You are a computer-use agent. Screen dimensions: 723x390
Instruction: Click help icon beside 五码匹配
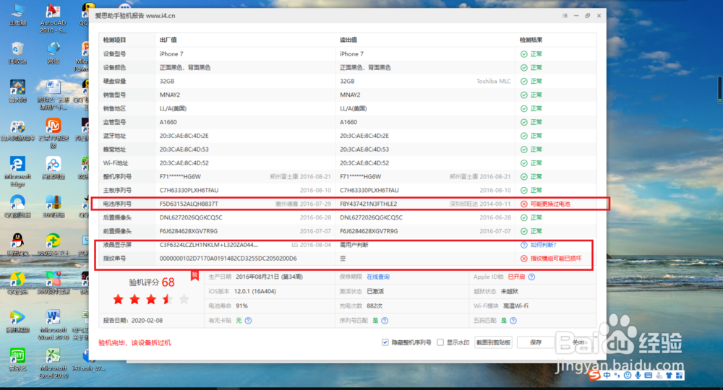tap(513, 321)
